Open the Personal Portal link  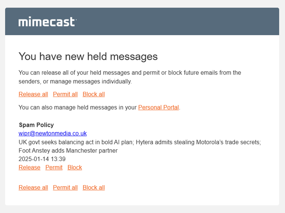point(159,107)
